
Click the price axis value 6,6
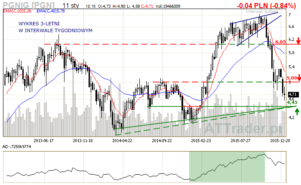(x=292, y=27)
